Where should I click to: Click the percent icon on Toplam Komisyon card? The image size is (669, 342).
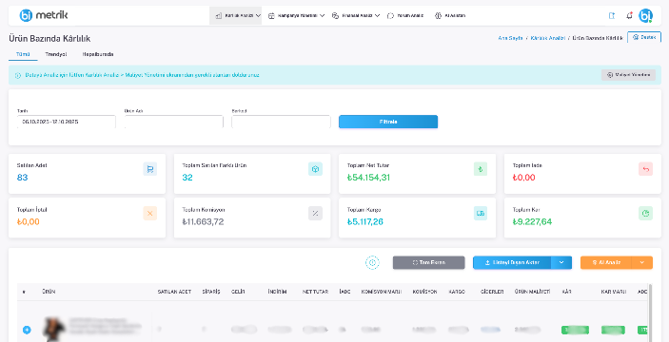pos(315,214)
